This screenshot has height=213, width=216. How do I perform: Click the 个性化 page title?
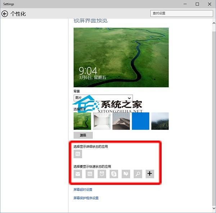pyautogui.click(x=18, y=14)
